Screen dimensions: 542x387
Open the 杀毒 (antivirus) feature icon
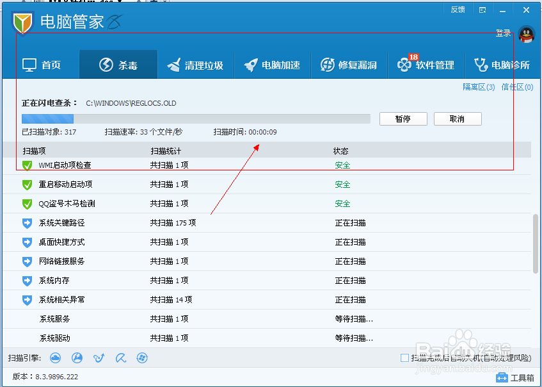(x=118, y=64)
